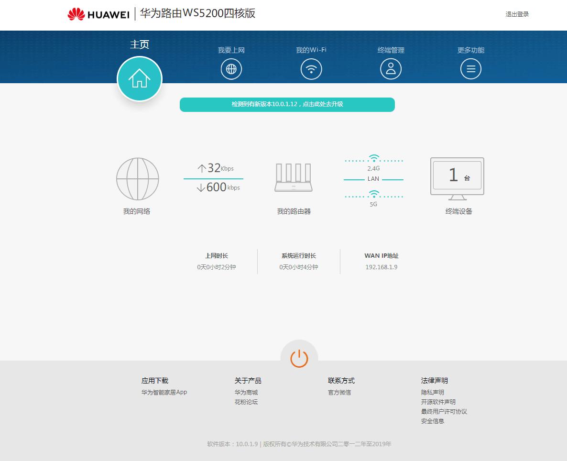Image resolution: width=567 pixels, height=461 pixels.
Task: Click the 我的网络 globe graphic
Action: [x=137, y=179]
